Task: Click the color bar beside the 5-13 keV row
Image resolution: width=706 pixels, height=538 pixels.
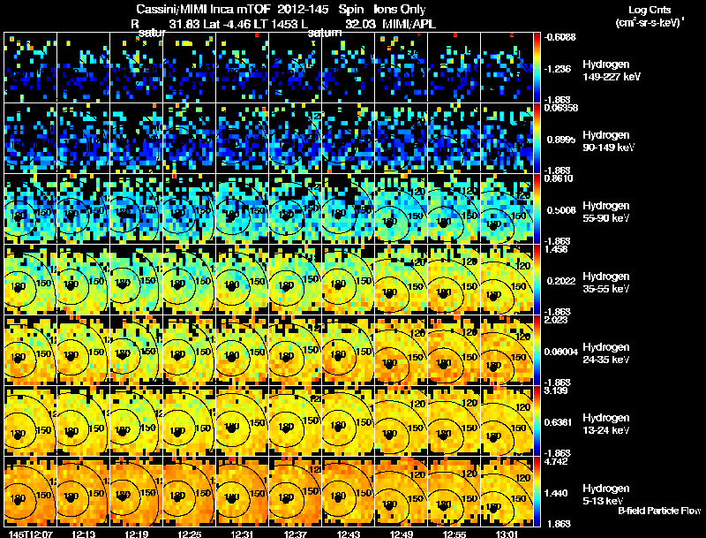Action: (x=537, y=491)
